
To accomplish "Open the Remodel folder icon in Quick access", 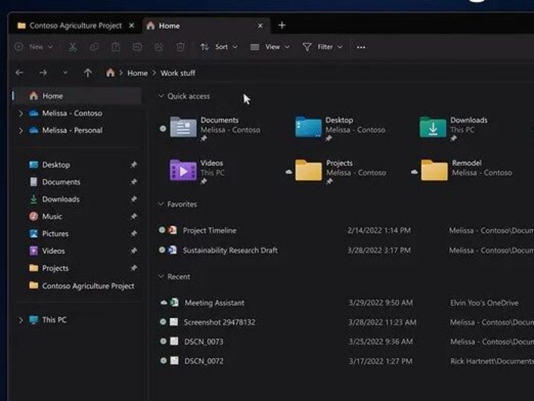I will tap(434, 170).
